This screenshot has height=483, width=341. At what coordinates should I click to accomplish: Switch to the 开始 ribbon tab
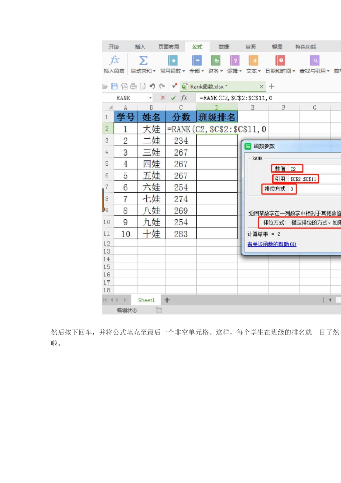(x=114, y=47)
